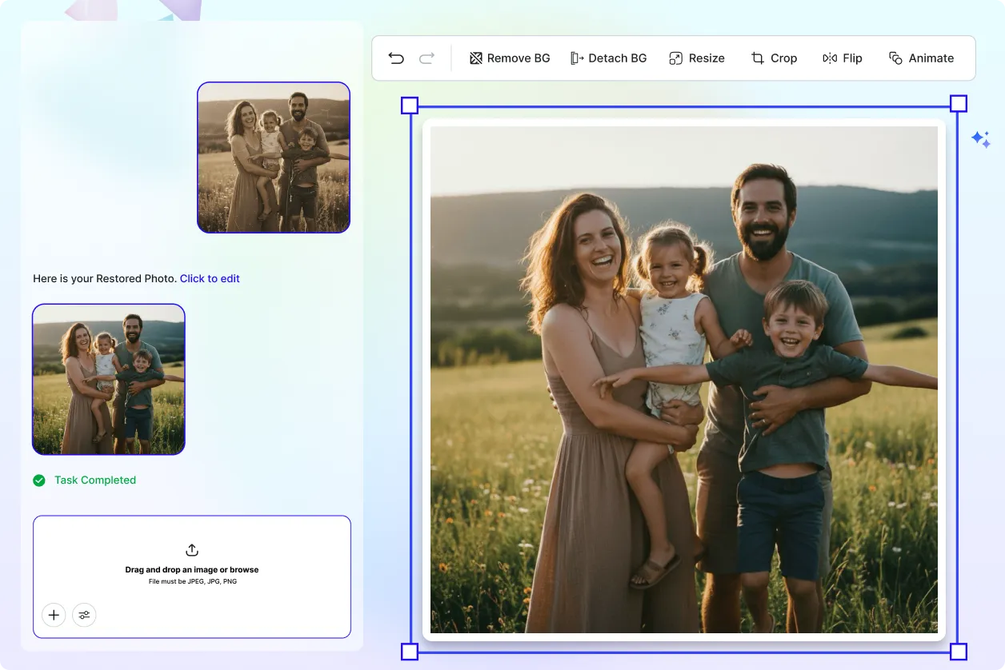Click "Here is your Restored Photo." message
The width and height of the screenshot is (1005, 670).
coord(105,278)
